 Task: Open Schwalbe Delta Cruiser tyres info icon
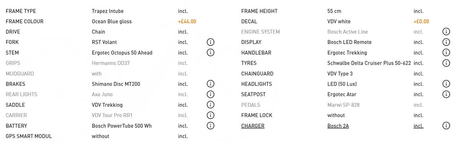coord(446,63)
